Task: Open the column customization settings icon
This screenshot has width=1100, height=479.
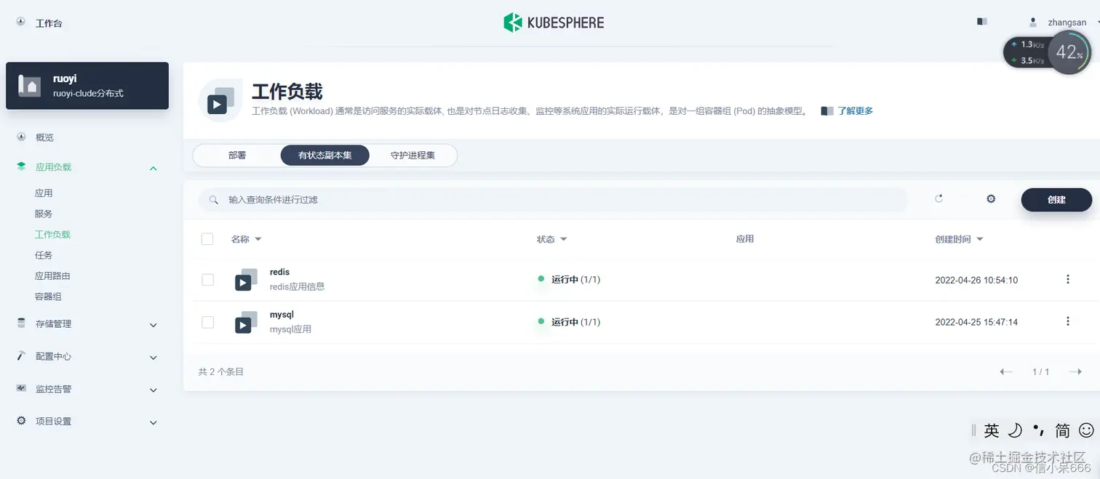Action: [x=990, y=198]
